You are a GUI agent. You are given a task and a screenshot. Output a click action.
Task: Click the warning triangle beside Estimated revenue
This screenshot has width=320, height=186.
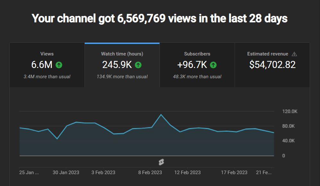(294, 54)
